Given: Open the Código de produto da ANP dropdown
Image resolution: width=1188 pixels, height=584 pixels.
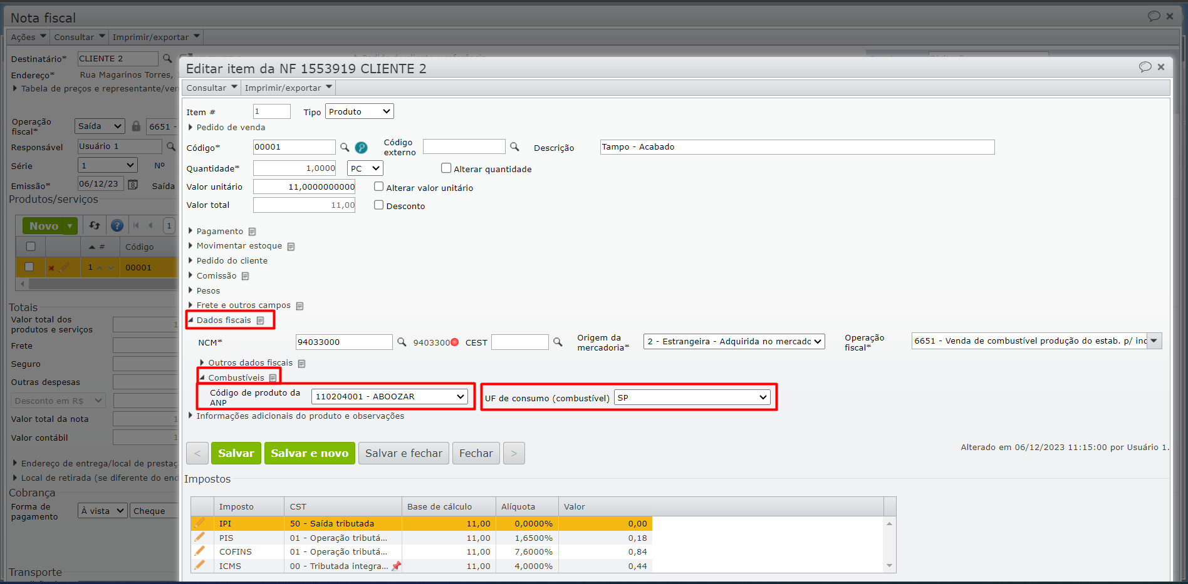Looking at the screenshot, I should (x=389, y=396).
